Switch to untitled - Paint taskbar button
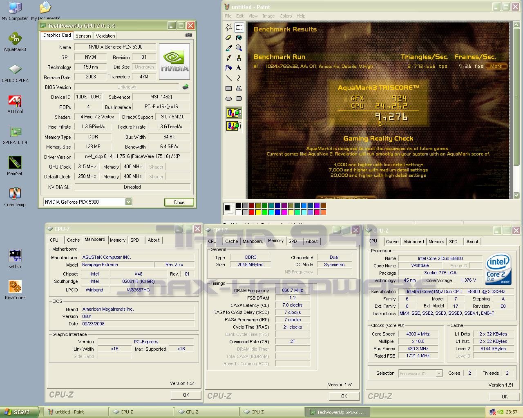The height and width of the screenshot is (418, 523). (x=76, y=412)
